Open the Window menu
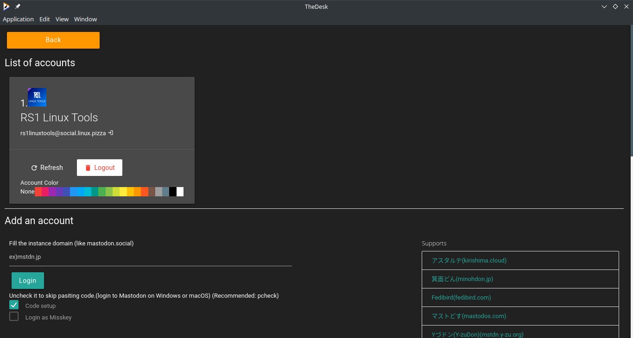Image resolution: width=633 pixels, height=338 pixels. click(x=85, y=19)
